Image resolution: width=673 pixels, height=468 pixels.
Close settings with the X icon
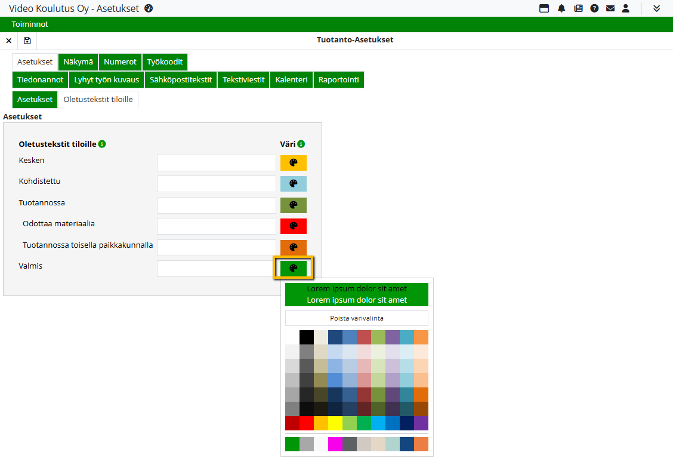[8, 41]
